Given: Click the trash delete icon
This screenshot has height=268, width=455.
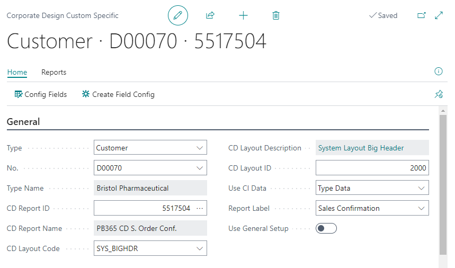Looking at the screenshot, I should click(276, 15).
